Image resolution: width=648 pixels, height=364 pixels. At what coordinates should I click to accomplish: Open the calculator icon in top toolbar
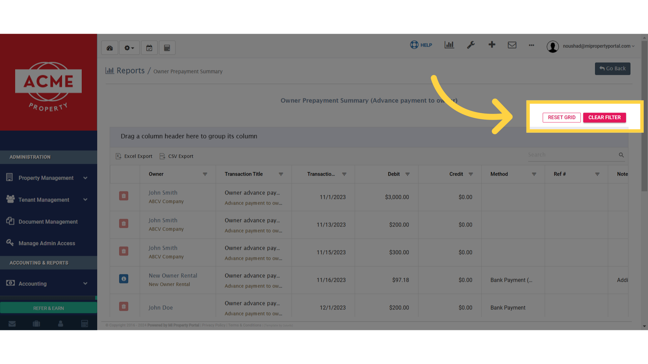(167, 48)
